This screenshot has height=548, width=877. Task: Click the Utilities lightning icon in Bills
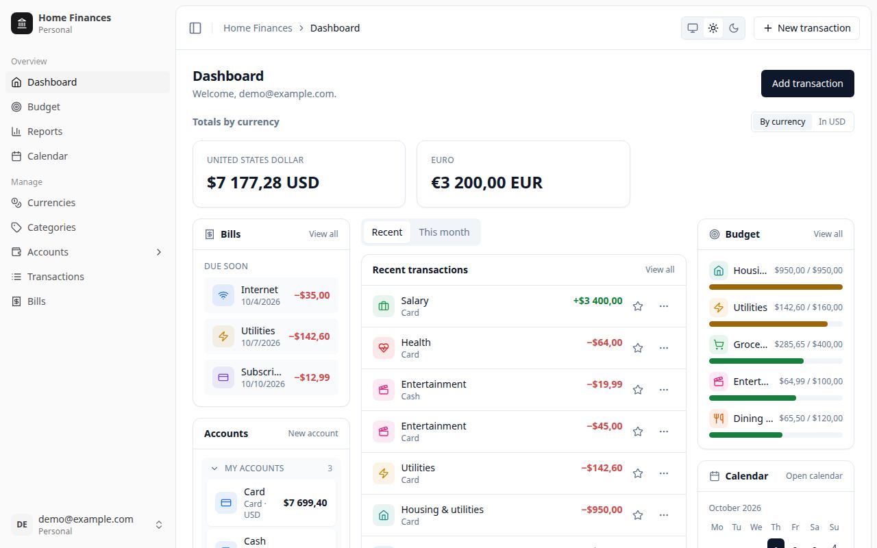click(223, 336)
